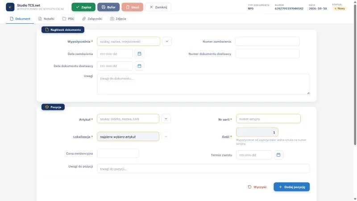Click the Uwagi textarea resize handle
The height and width of the screenshot is (201, 357).
[x=308, y=93]
